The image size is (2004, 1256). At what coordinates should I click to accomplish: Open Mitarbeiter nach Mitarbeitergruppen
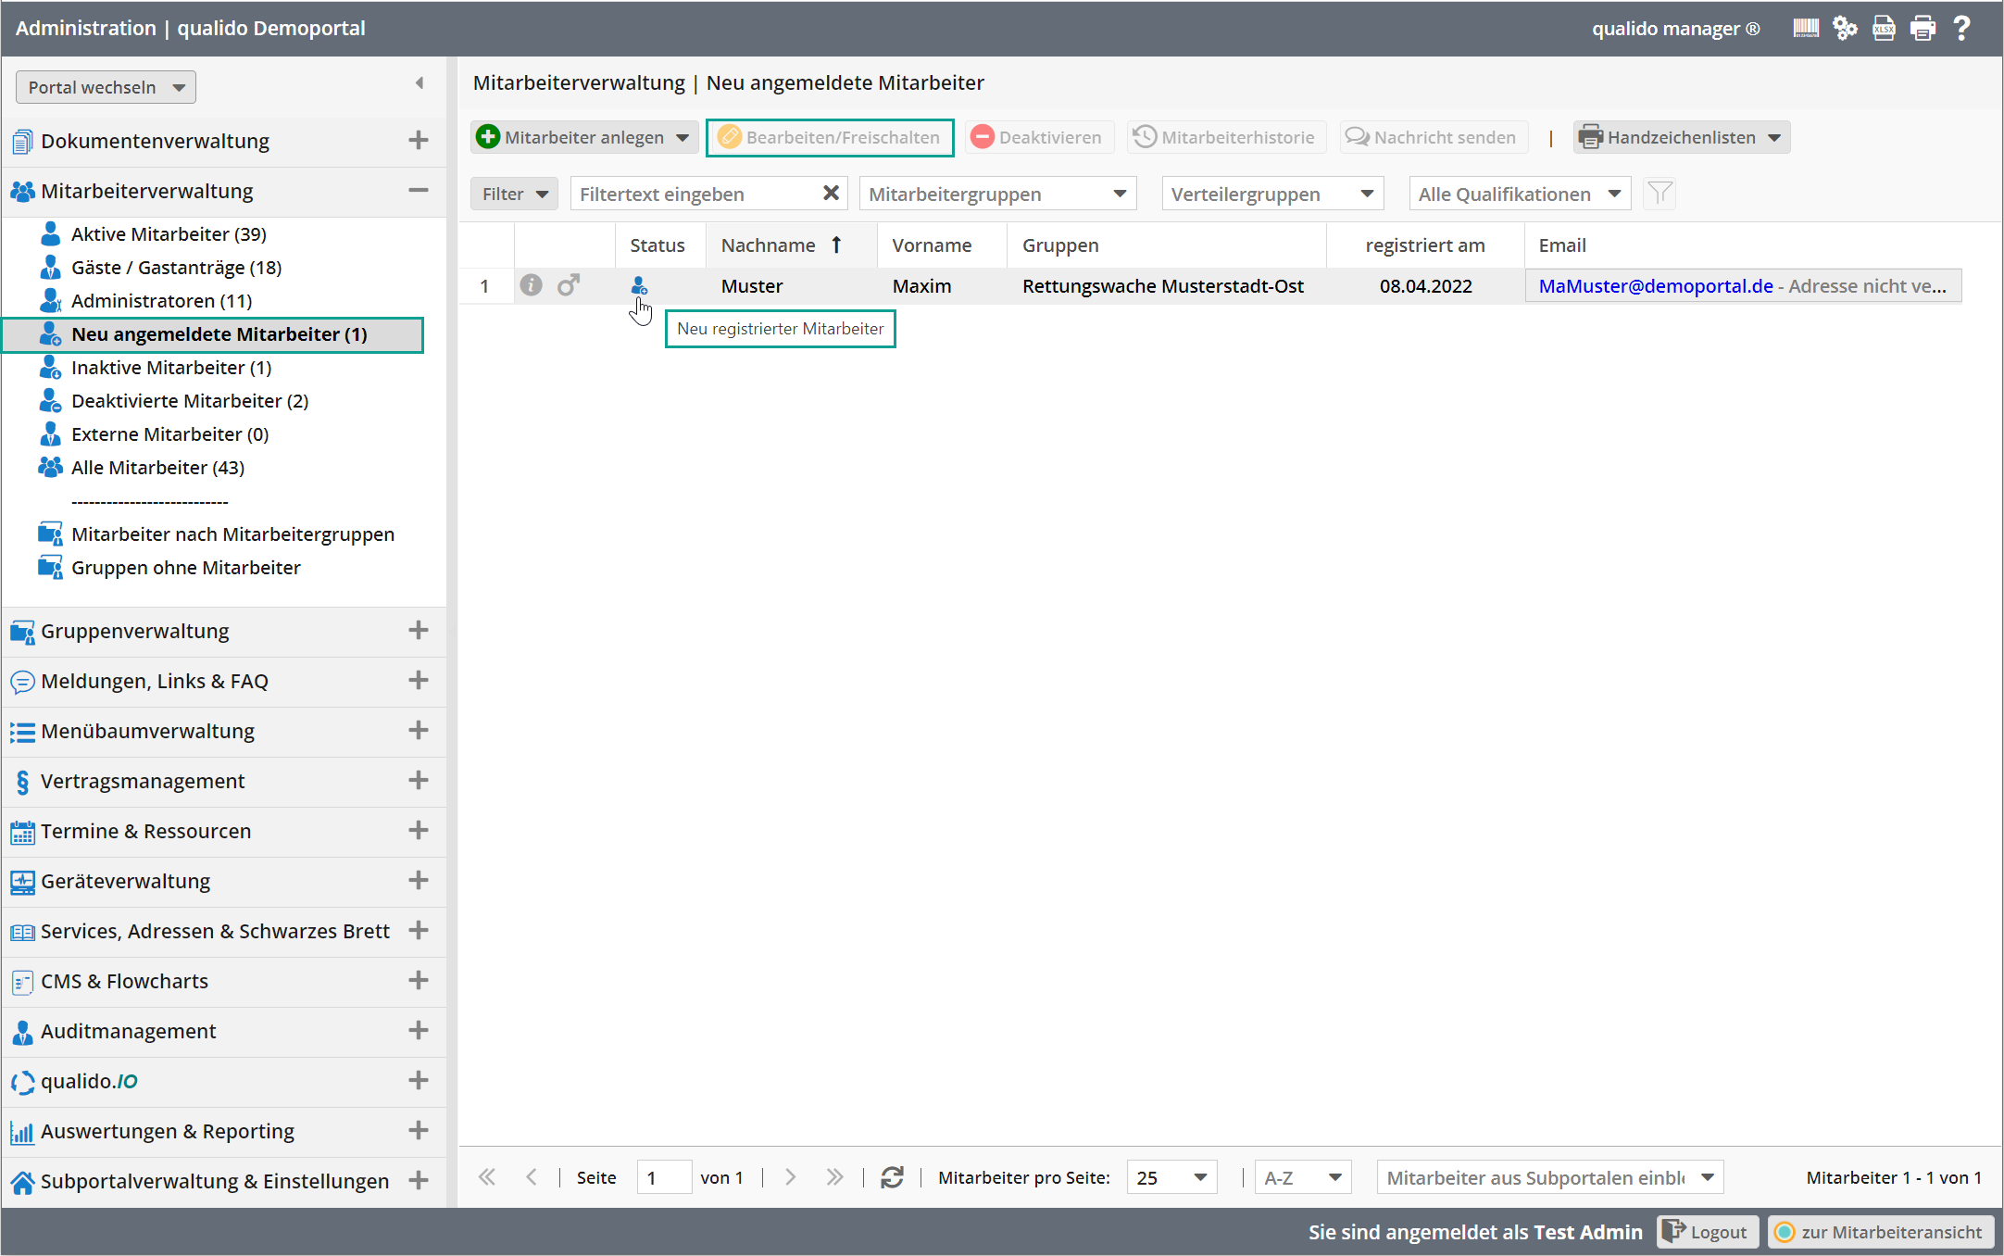click(x=233, y=534)
